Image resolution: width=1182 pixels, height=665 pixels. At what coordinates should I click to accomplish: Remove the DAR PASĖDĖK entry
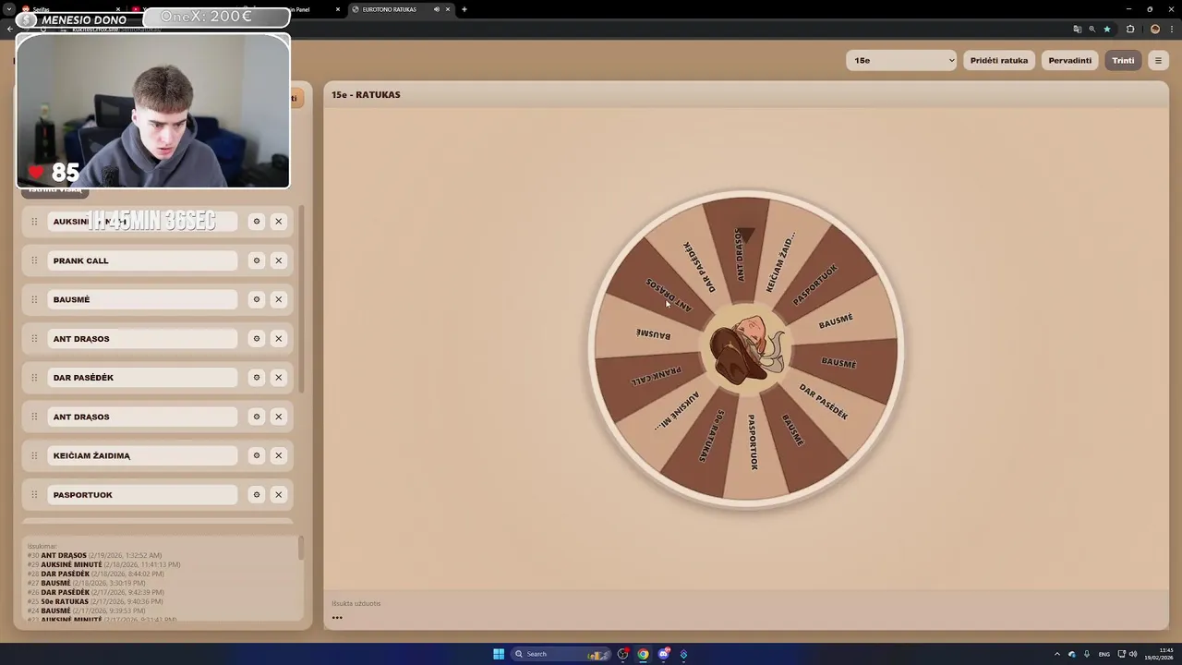278,378
